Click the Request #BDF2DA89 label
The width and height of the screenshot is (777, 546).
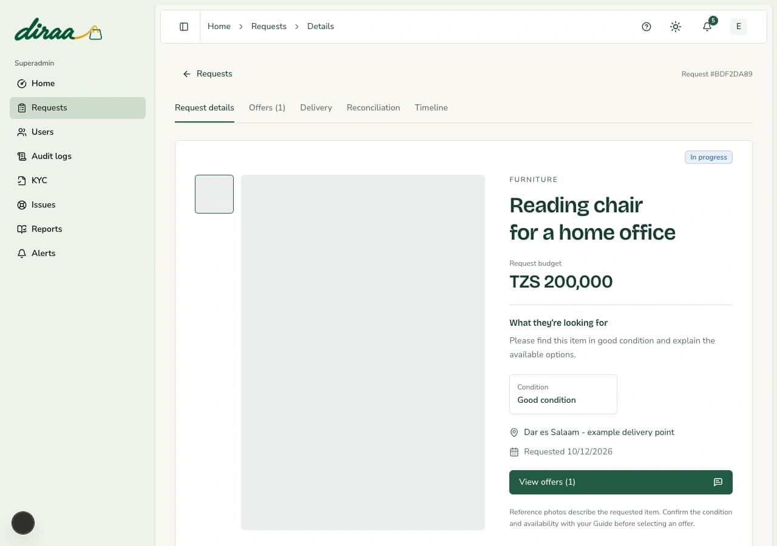click(717, 74)
